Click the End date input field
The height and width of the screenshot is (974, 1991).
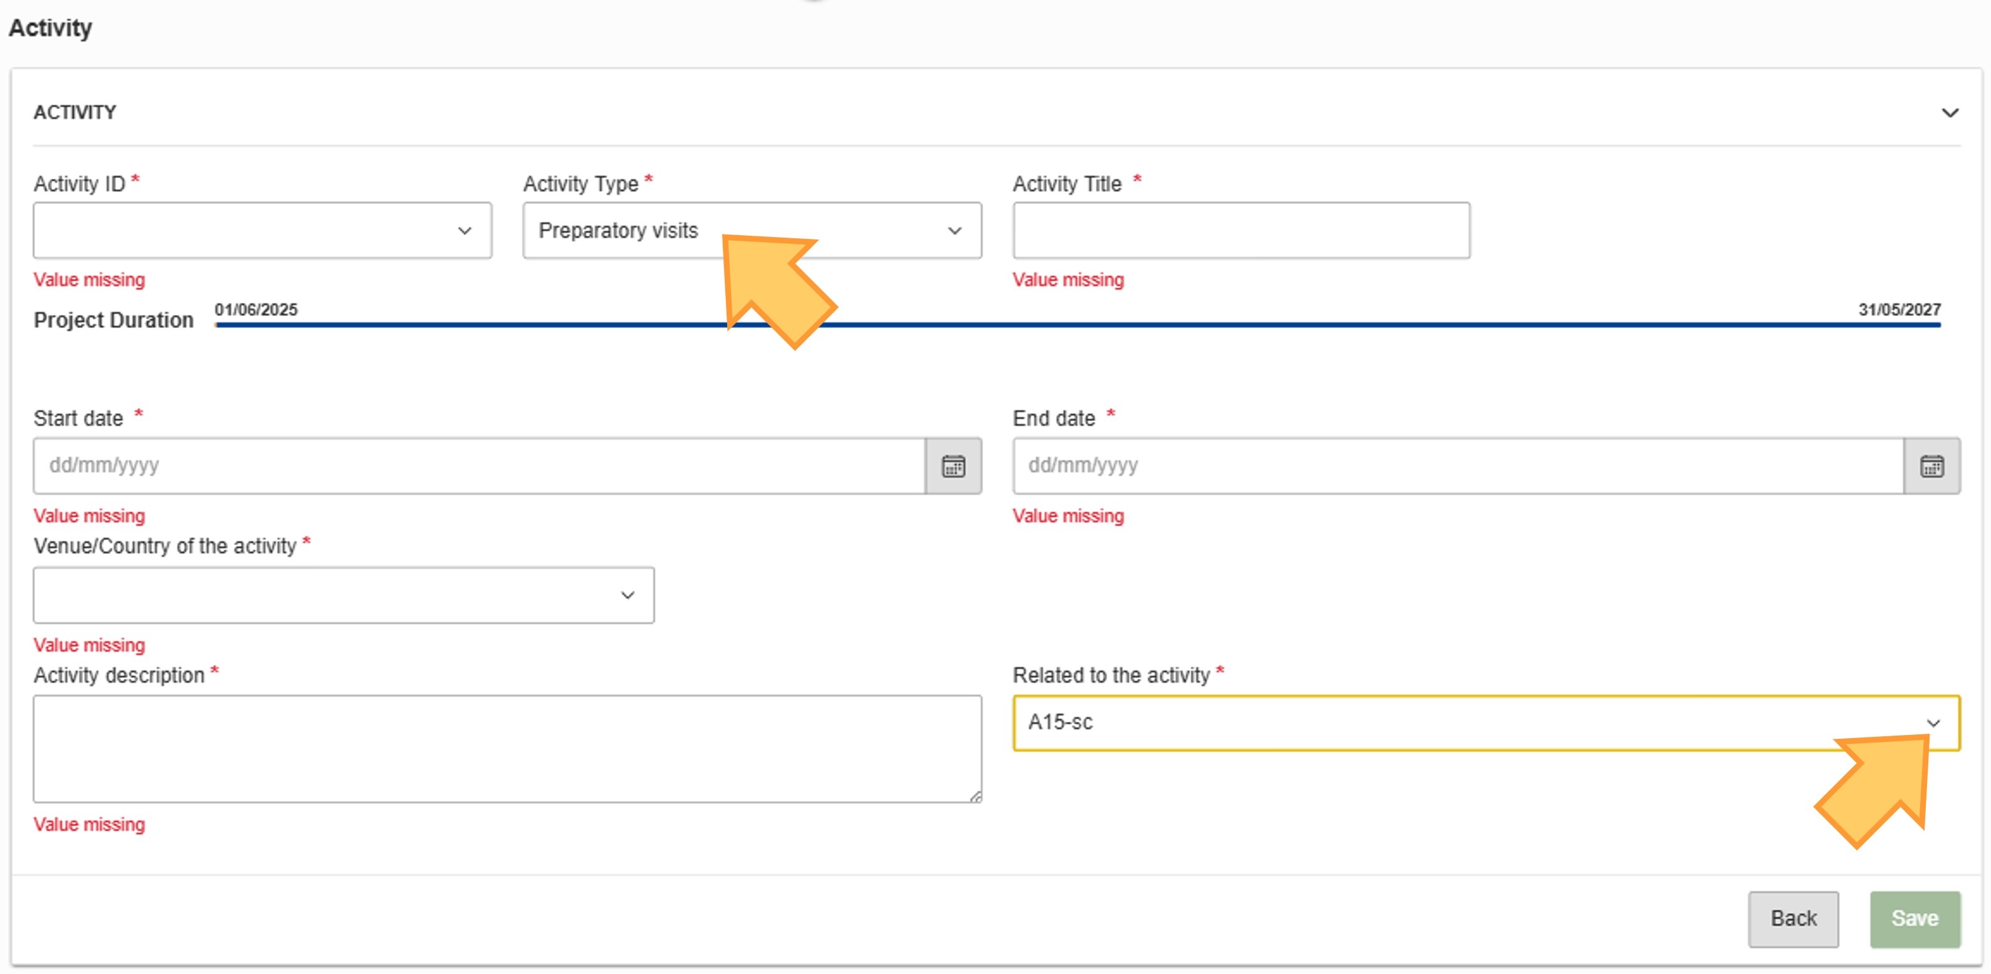[x=1459, y=466]
